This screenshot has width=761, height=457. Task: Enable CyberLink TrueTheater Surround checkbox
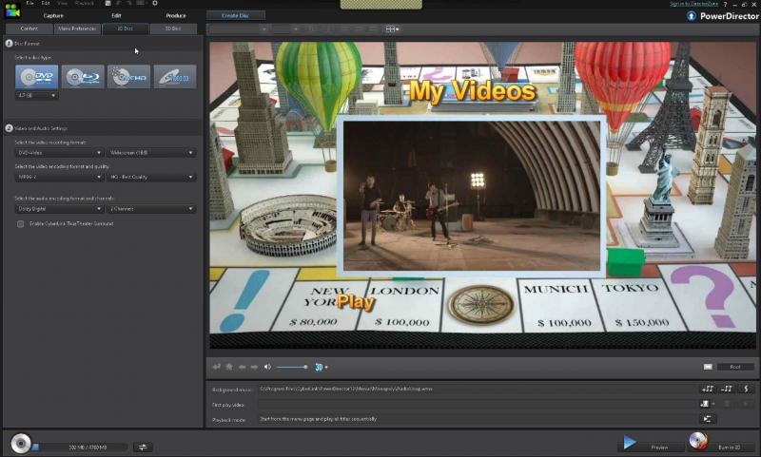coord(21,224)
